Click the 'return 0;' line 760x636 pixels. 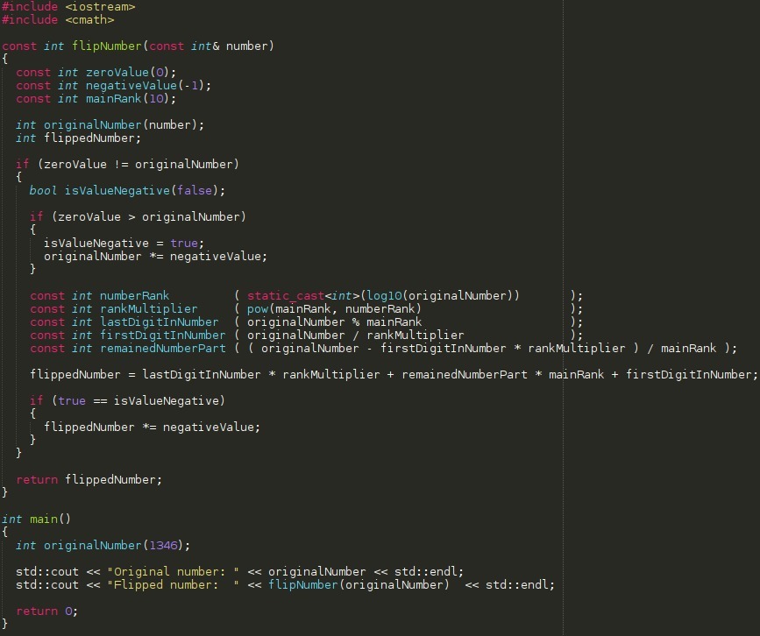click(x=47, y=611)
